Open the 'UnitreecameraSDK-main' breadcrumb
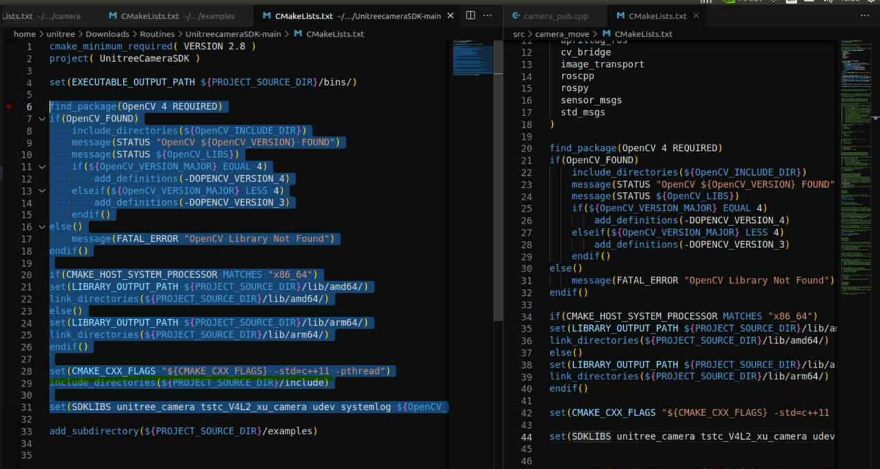 tap(233, 34)
